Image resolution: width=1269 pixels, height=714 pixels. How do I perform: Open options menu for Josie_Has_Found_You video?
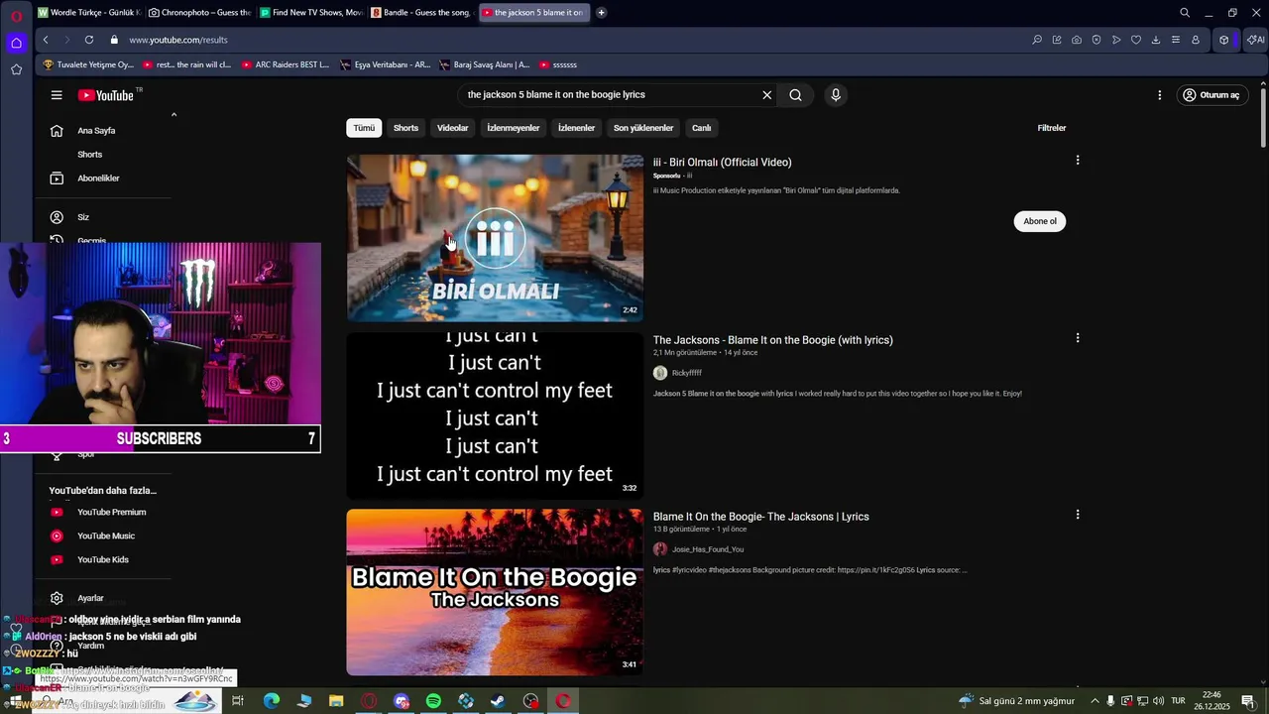coord(1078,514)
